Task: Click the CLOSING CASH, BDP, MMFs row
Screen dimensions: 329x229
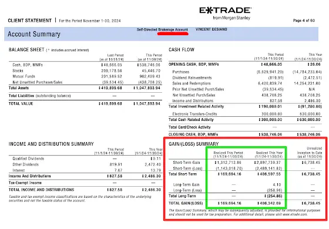Action: [x=245, y=134]
